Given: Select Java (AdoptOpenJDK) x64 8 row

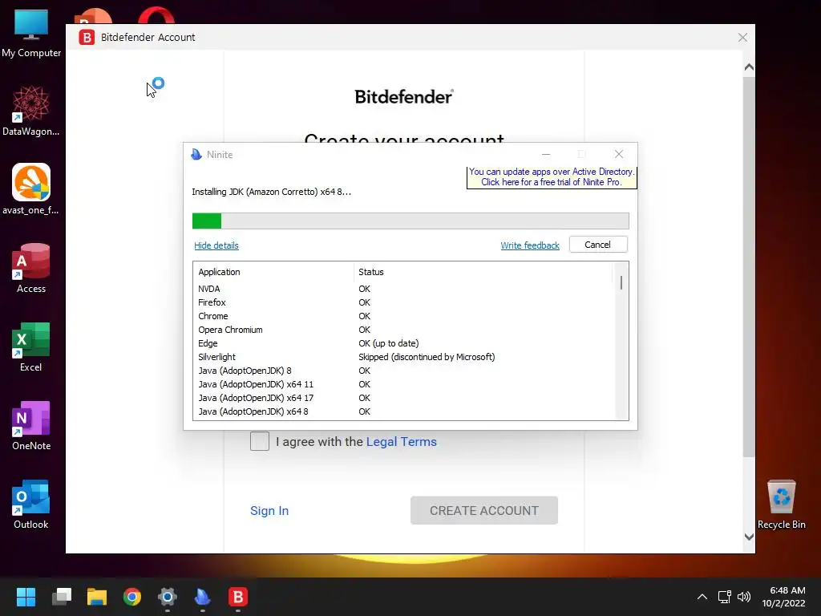Looking at the screenshot, I should 402,411.
